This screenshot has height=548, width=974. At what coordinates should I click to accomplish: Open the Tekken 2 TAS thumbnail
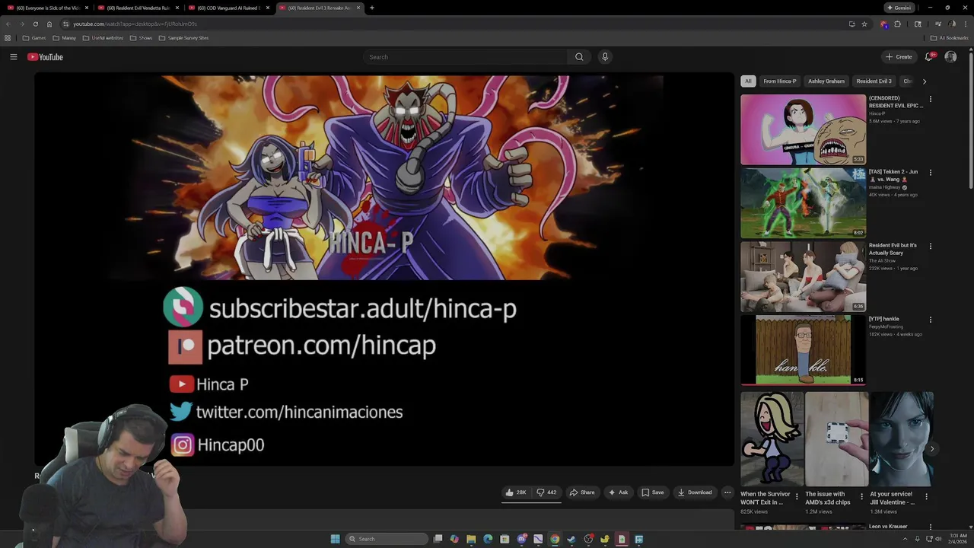[803, 203]
